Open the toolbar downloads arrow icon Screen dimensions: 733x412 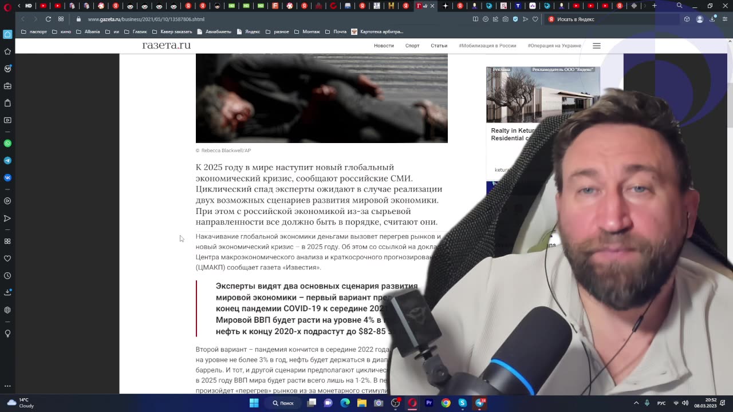tap(712, 19)
